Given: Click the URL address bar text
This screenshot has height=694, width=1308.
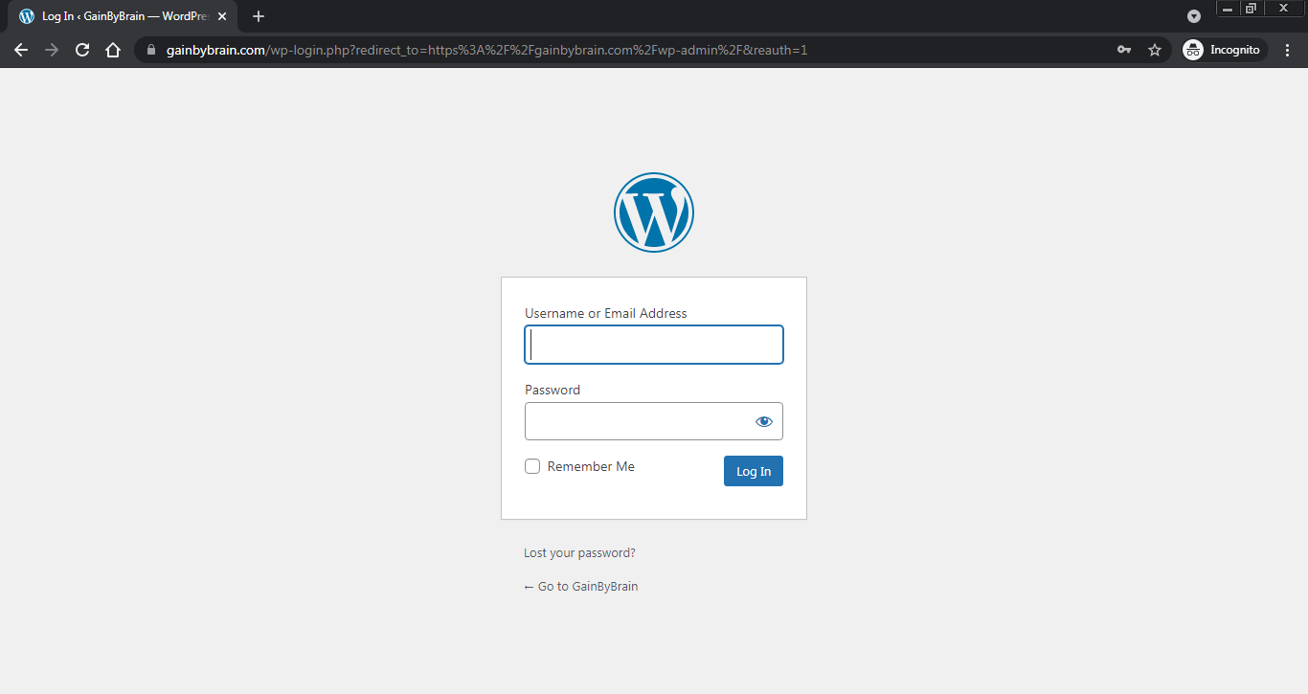Looking at the screenshot, I should point(486,50).
